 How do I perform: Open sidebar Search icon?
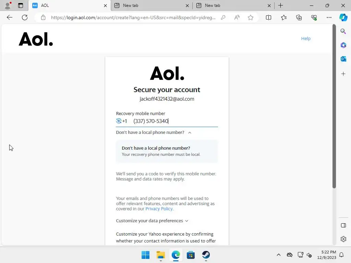pyautogui.click(x=343, y=31)
